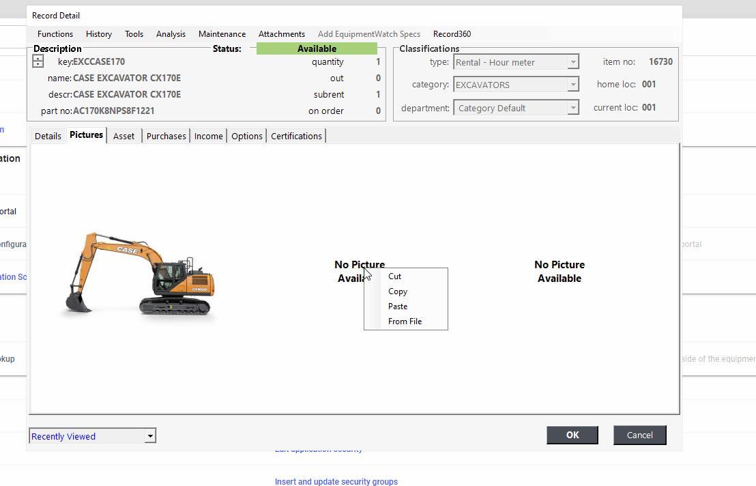Open the Income tab
756x486 pixels.
coord(208,136)
